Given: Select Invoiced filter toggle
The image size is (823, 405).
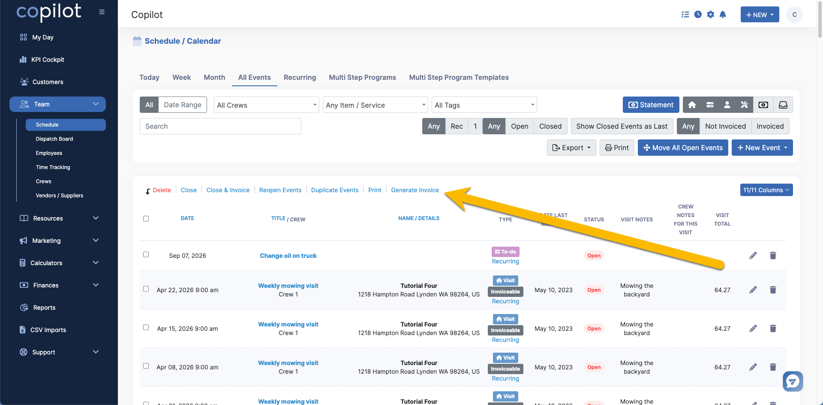Looking at the screenshot, I should (x=770, y=126).
